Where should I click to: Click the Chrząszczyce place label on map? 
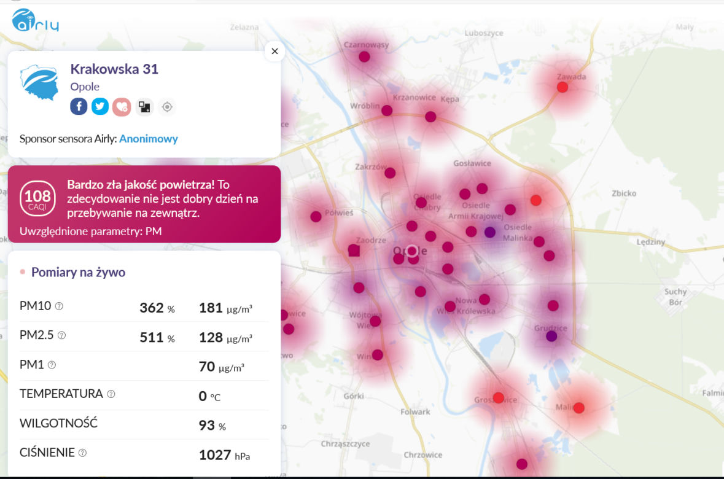click(345, 444)
